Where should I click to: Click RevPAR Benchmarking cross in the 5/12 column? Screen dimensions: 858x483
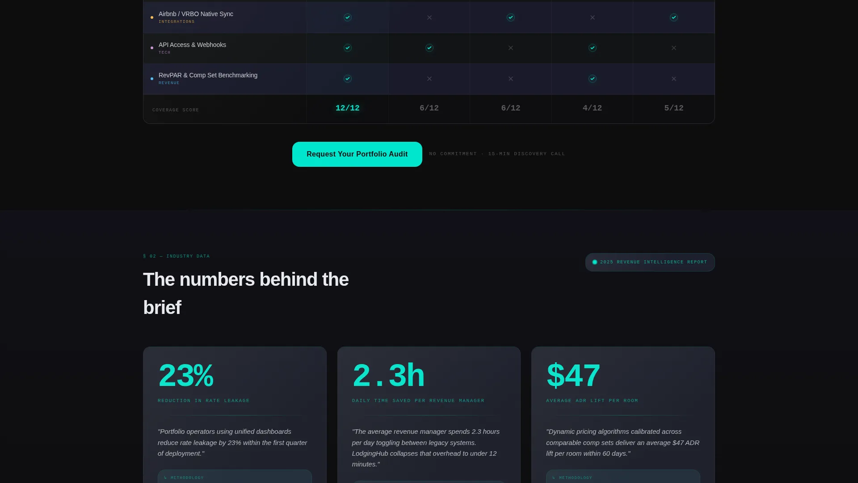pyautogui.click(x=674, y=79)
